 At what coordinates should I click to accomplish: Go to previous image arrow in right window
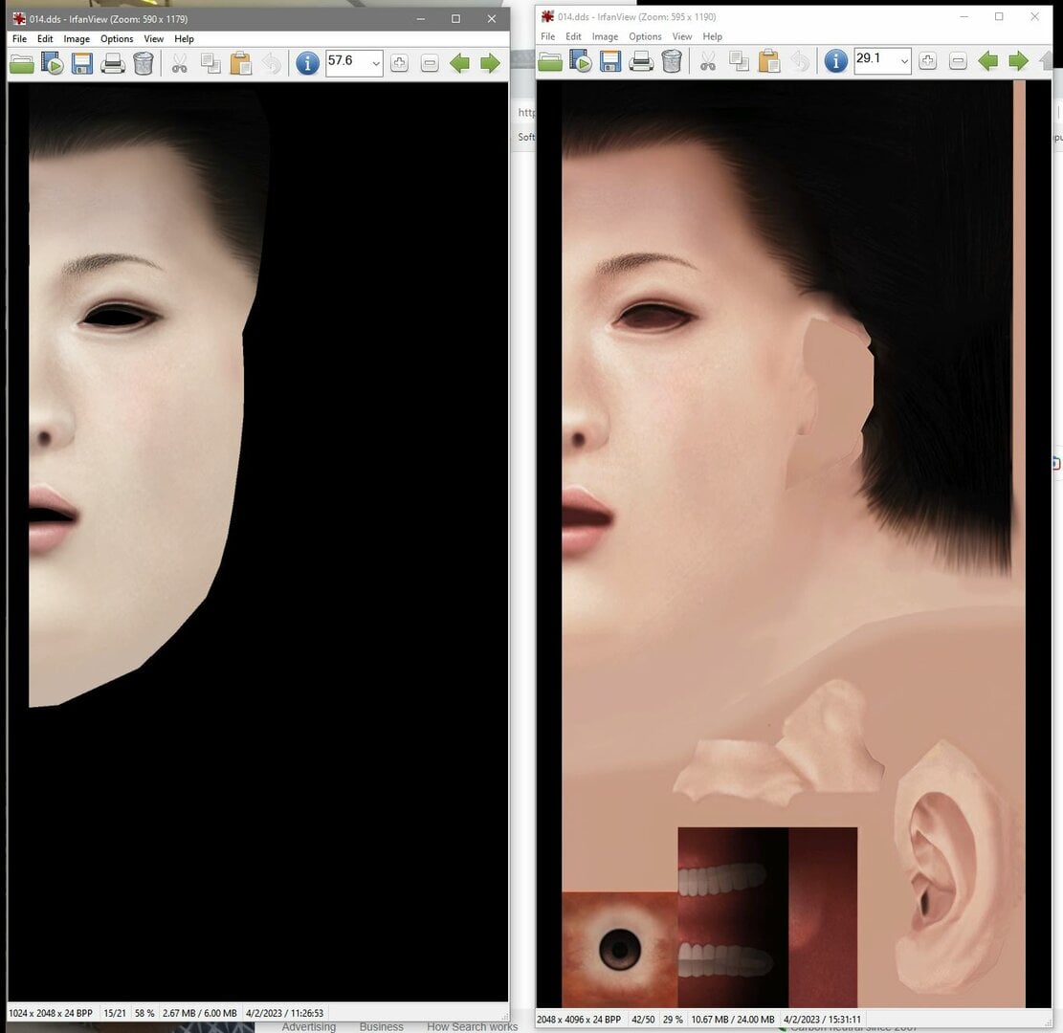(987, 61)
